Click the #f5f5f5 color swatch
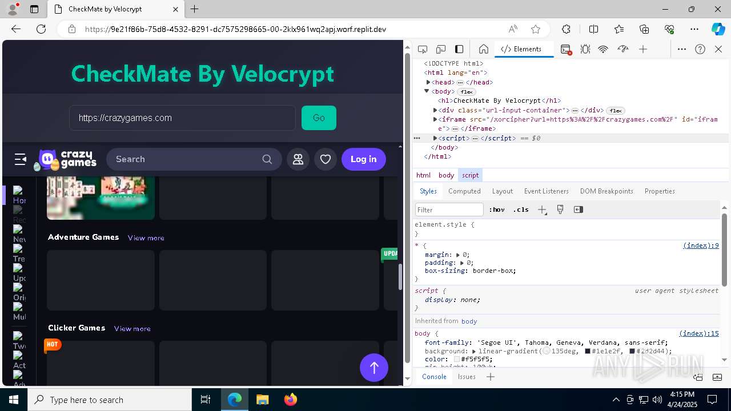Screen dimensions: 731x411 pos(457,359)
